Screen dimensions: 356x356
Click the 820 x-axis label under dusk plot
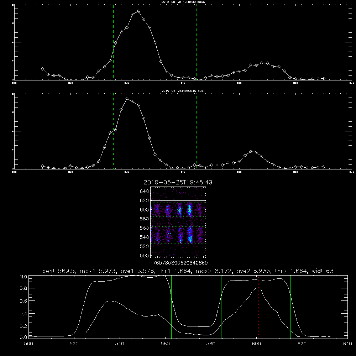(x=70, y=172)
